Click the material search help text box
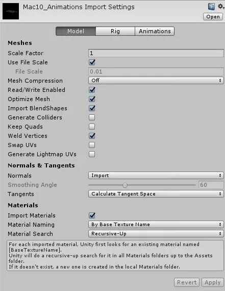 pyautogui.click(x=115, y=256)
